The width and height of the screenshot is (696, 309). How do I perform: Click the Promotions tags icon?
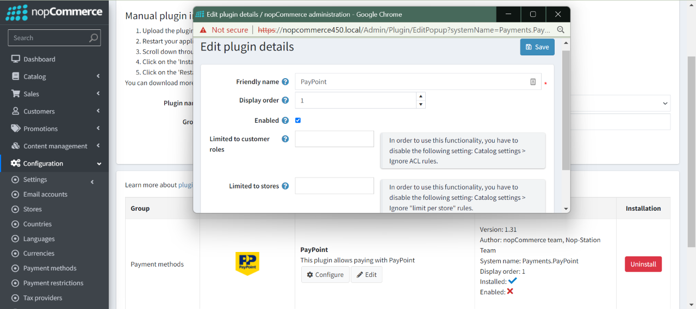pyautogui.click(x=15, y=129)
